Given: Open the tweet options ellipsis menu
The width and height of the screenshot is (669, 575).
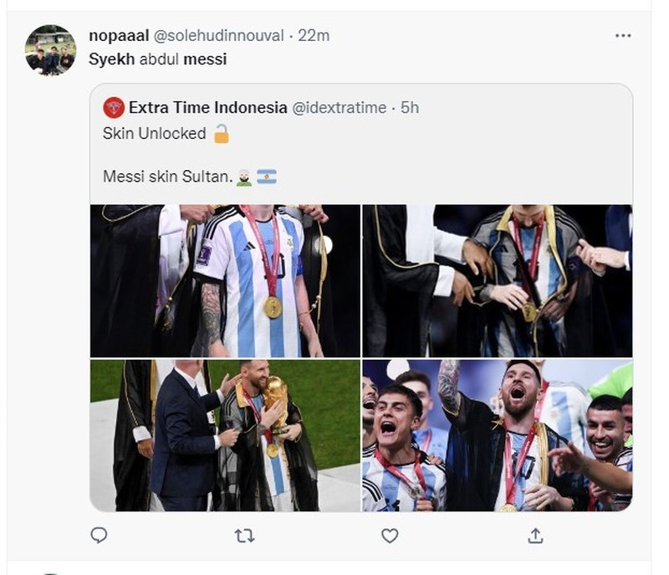Looking at the screenshot, I should (x=622, y=35).
